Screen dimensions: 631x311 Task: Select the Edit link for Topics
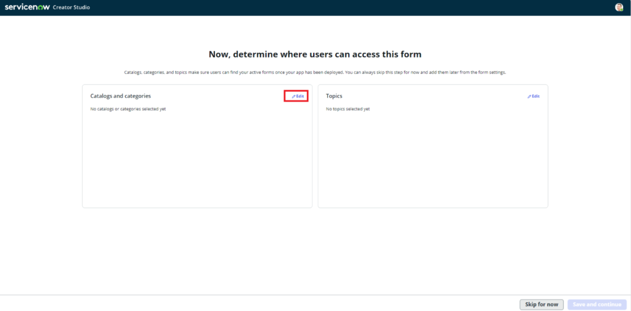535,96
